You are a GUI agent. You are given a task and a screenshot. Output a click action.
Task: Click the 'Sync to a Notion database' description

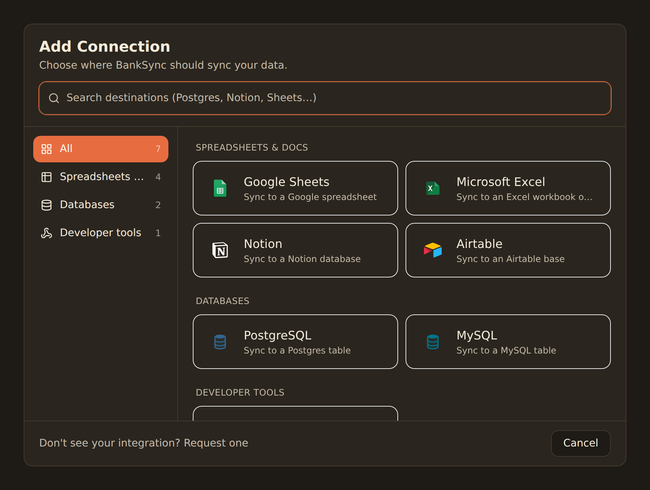click(x=302, y=259)
